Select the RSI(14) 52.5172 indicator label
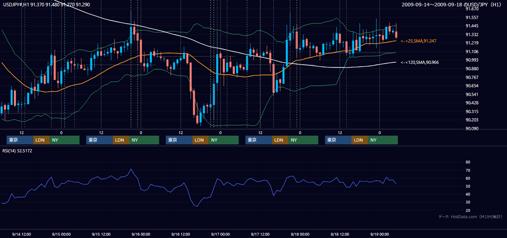Viewport: 507px width, 238px height. 17,151
